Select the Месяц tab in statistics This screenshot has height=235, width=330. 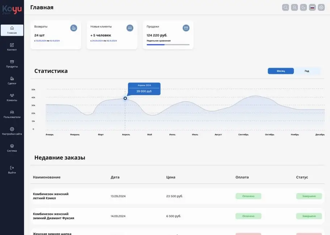281,71
